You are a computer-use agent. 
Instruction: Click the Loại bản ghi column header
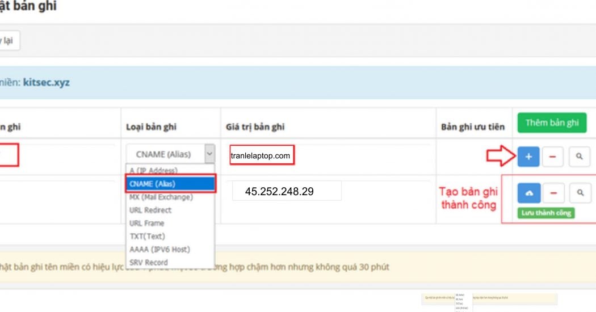pos(151,127)
